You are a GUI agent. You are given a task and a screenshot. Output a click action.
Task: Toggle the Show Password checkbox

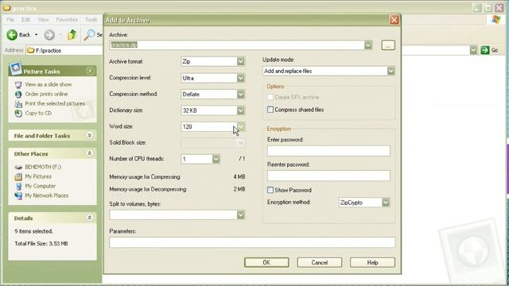tap(270, 190)
